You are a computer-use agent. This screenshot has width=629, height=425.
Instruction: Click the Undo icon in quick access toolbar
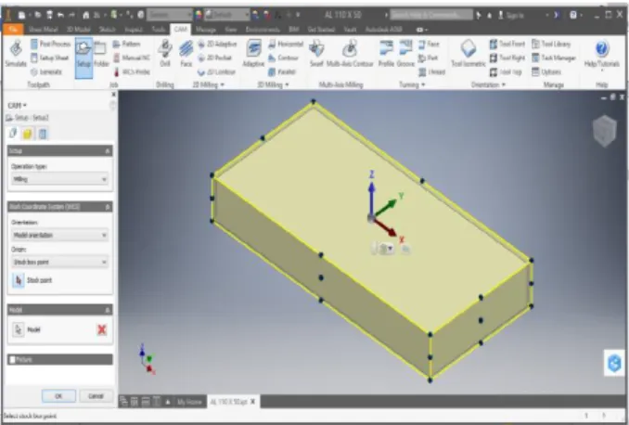pos(60,15)
